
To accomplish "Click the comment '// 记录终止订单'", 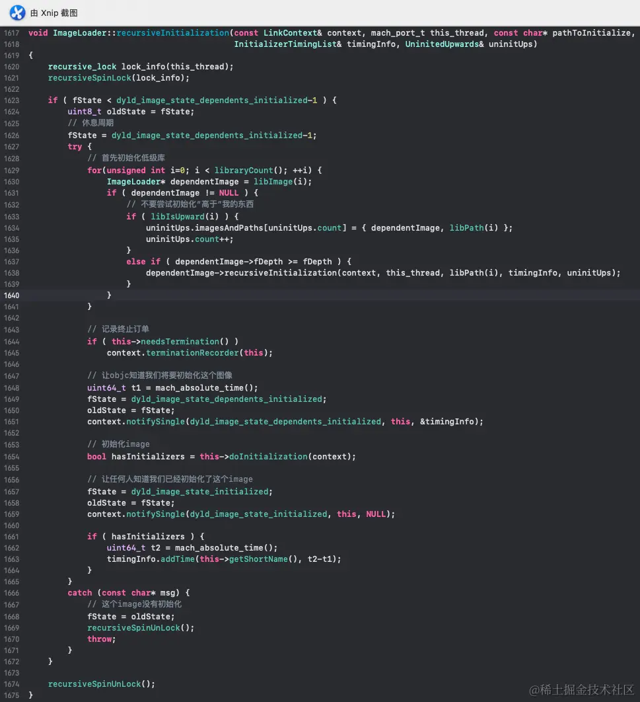I will pos(118,329).
